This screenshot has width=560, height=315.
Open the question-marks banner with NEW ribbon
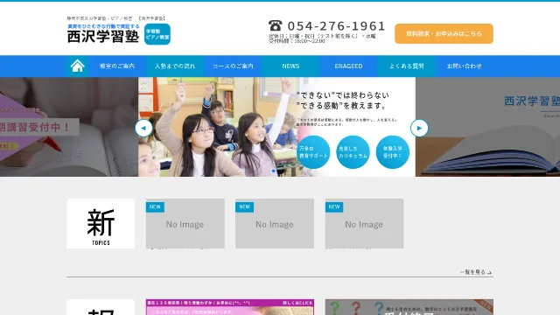(409, 307)
